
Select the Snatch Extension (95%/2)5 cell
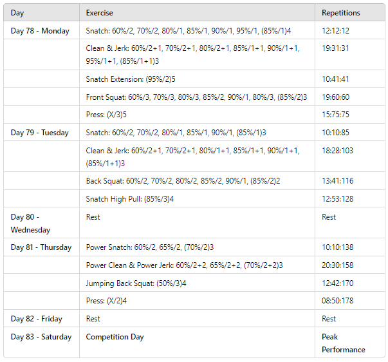131,79
